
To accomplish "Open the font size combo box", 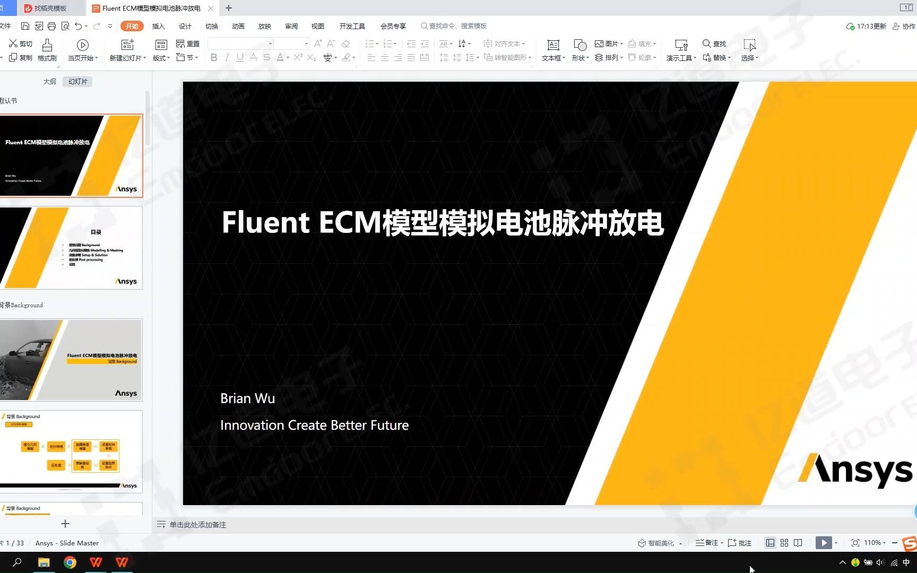I will (291, 44).
